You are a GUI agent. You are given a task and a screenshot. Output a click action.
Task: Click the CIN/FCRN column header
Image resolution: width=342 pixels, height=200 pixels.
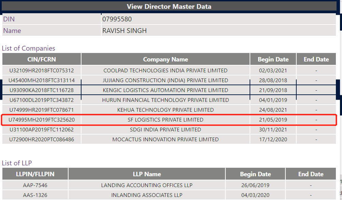(42, 59)
